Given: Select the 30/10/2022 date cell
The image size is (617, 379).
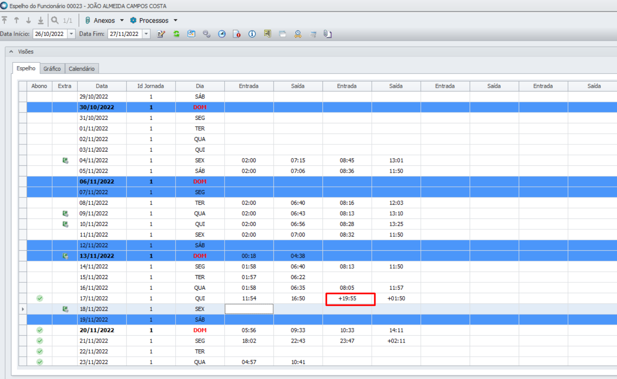Looking at the screenshot, I should 102,107.
